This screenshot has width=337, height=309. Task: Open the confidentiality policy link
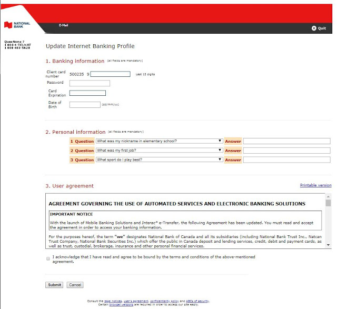(164, 301)
